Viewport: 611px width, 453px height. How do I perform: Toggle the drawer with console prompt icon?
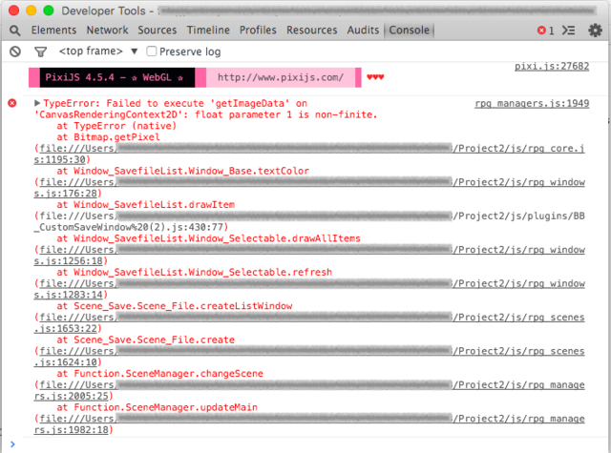click(568, 30)
